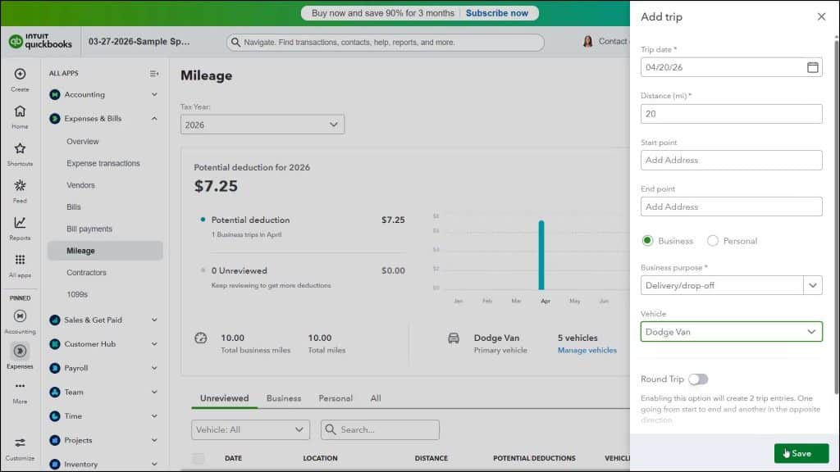Image resolution: width=840 pixels, height=472 pixels.
Task: Click the contact avatar icon
Action: 587,42
